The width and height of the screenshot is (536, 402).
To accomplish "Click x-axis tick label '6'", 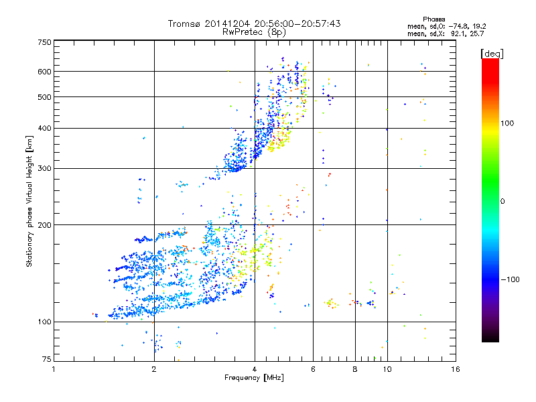I will coord(313,369).
